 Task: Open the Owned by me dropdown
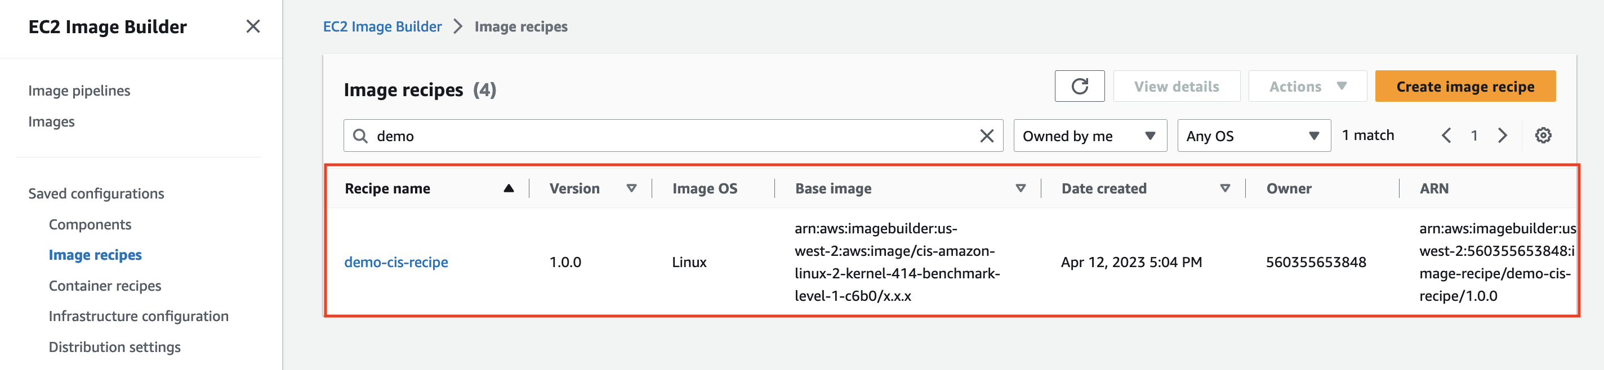point(1090,136)
